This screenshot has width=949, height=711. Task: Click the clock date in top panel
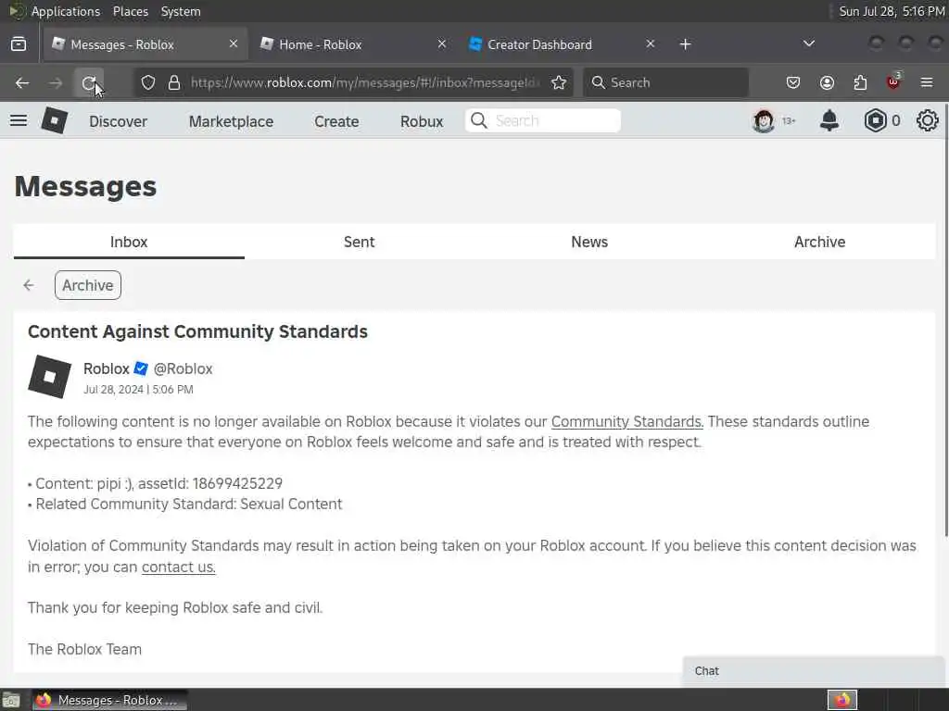tap(892, 11)
